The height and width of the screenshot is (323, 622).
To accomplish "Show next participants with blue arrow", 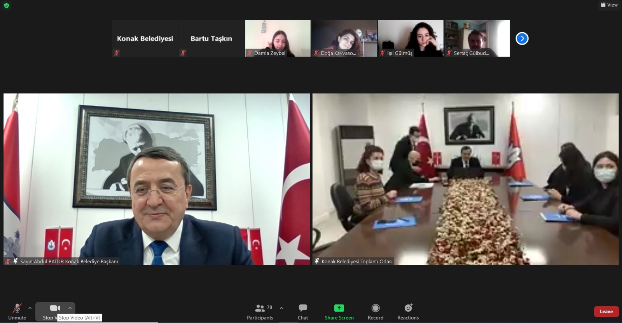I will (x=522, y=38).
